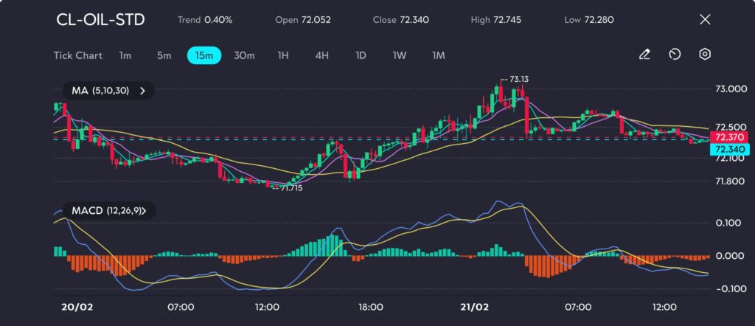Click the active 15m timeframe
The height and width of the screenshot is (326, 755).
point(204,55)
